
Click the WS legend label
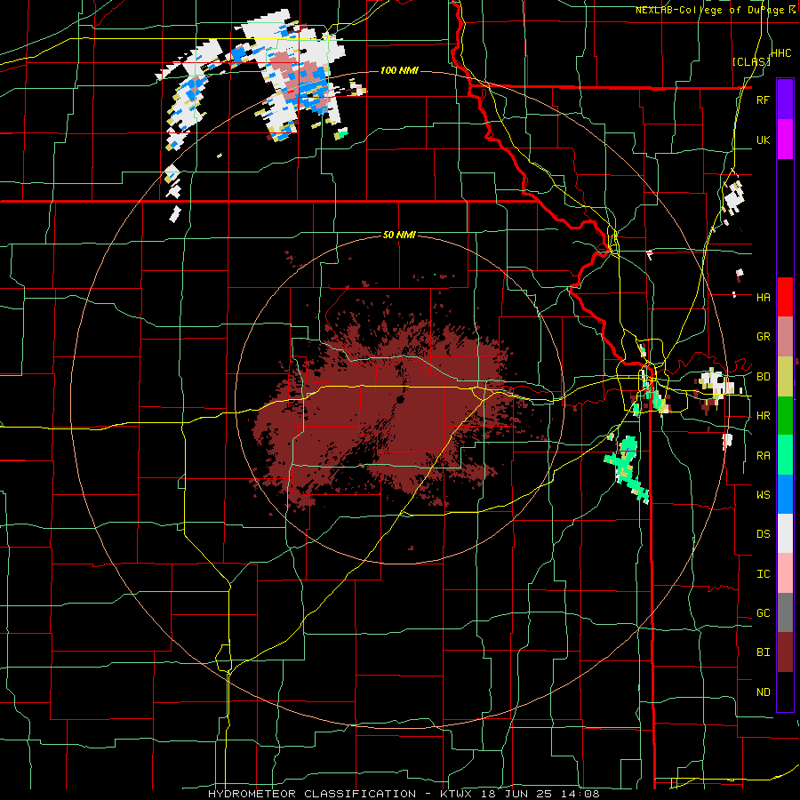pos(764,495)
